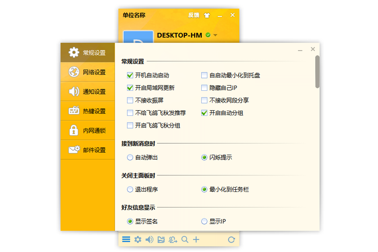This screenshot has height=252, width=378.
Task: Uncheck the 开机自动启动 checkbox
Action: tap(130, 75)
